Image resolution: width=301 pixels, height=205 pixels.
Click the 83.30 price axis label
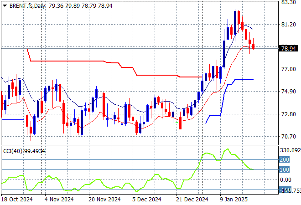(288, 2)
